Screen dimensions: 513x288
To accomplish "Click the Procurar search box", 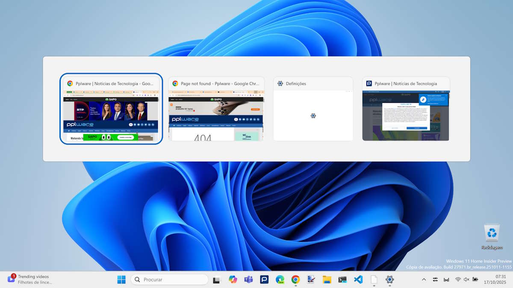I will pyautogui.click(x=170, y=279).
